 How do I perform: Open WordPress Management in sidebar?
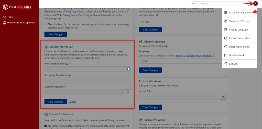(x=21, y=23)
